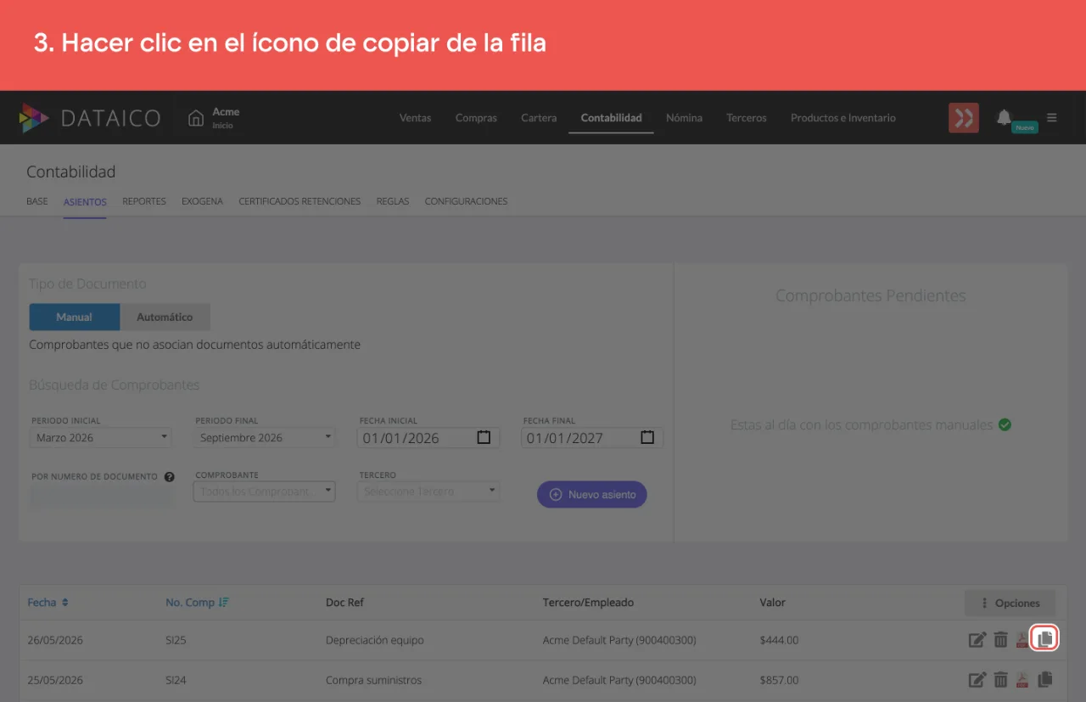
Task: Edit the SI24 Compra suministros entry
Action: 977,680
